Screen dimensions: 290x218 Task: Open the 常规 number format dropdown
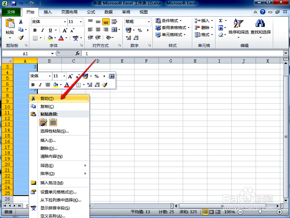149,22
